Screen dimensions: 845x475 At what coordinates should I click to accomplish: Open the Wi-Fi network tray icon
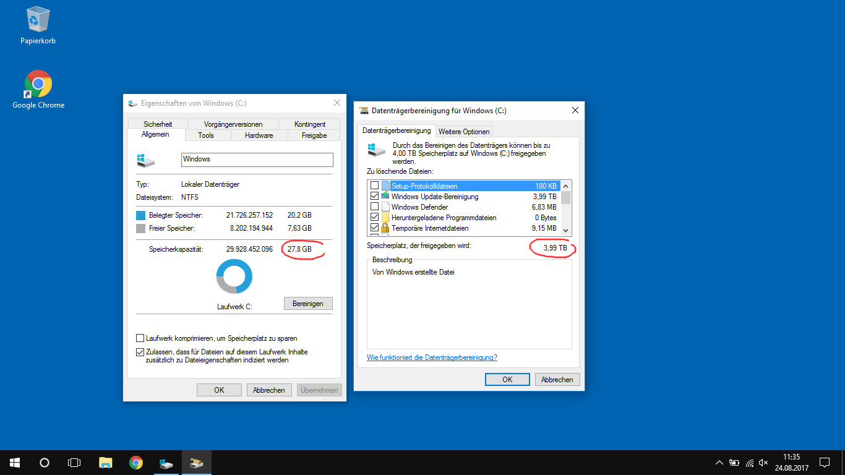pos(750,463)
